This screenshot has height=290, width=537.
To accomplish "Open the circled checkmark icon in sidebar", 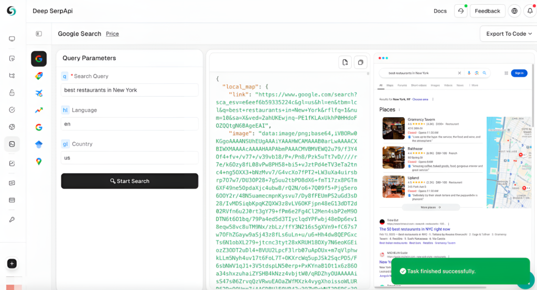I will (12, 110).
